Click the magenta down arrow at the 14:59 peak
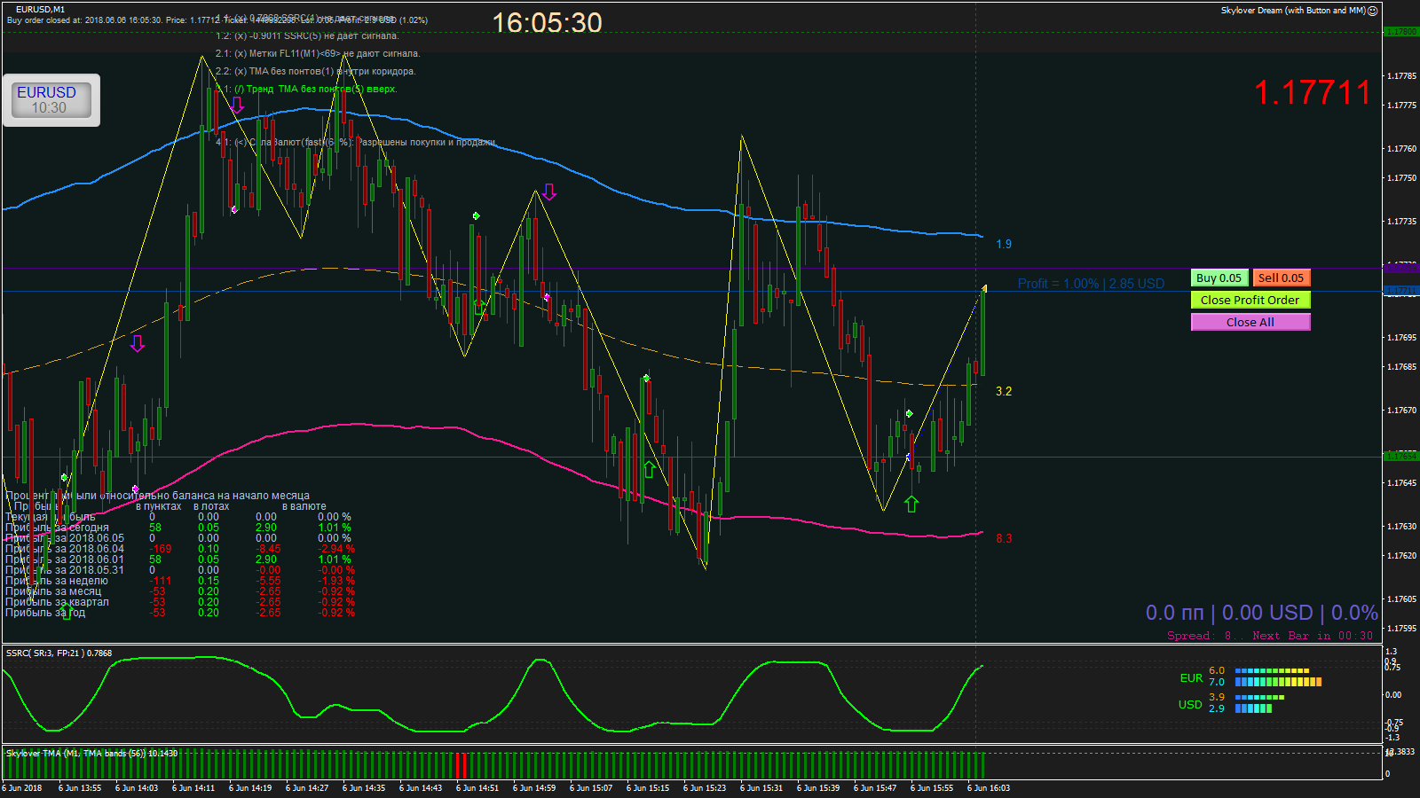The image size is (1420, 798). [x=549, y=192]
